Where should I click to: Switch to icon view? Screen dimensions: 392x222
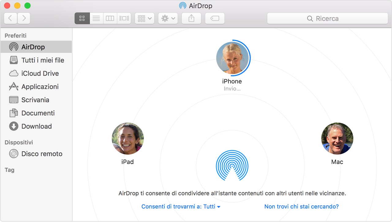coord(82,18)
